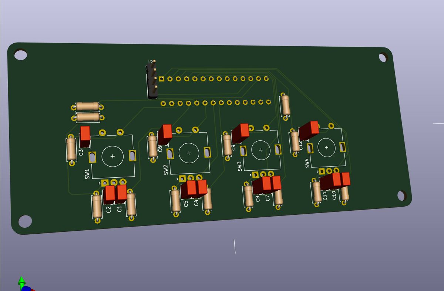Select the C6 reference label
The width and height of the screenshot is (444, 291).
(x=160, y=148)
